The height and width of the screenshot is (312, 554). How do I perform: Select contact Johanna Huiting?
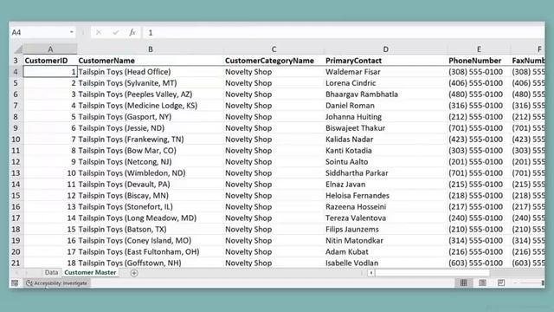[x=385, y=117]
